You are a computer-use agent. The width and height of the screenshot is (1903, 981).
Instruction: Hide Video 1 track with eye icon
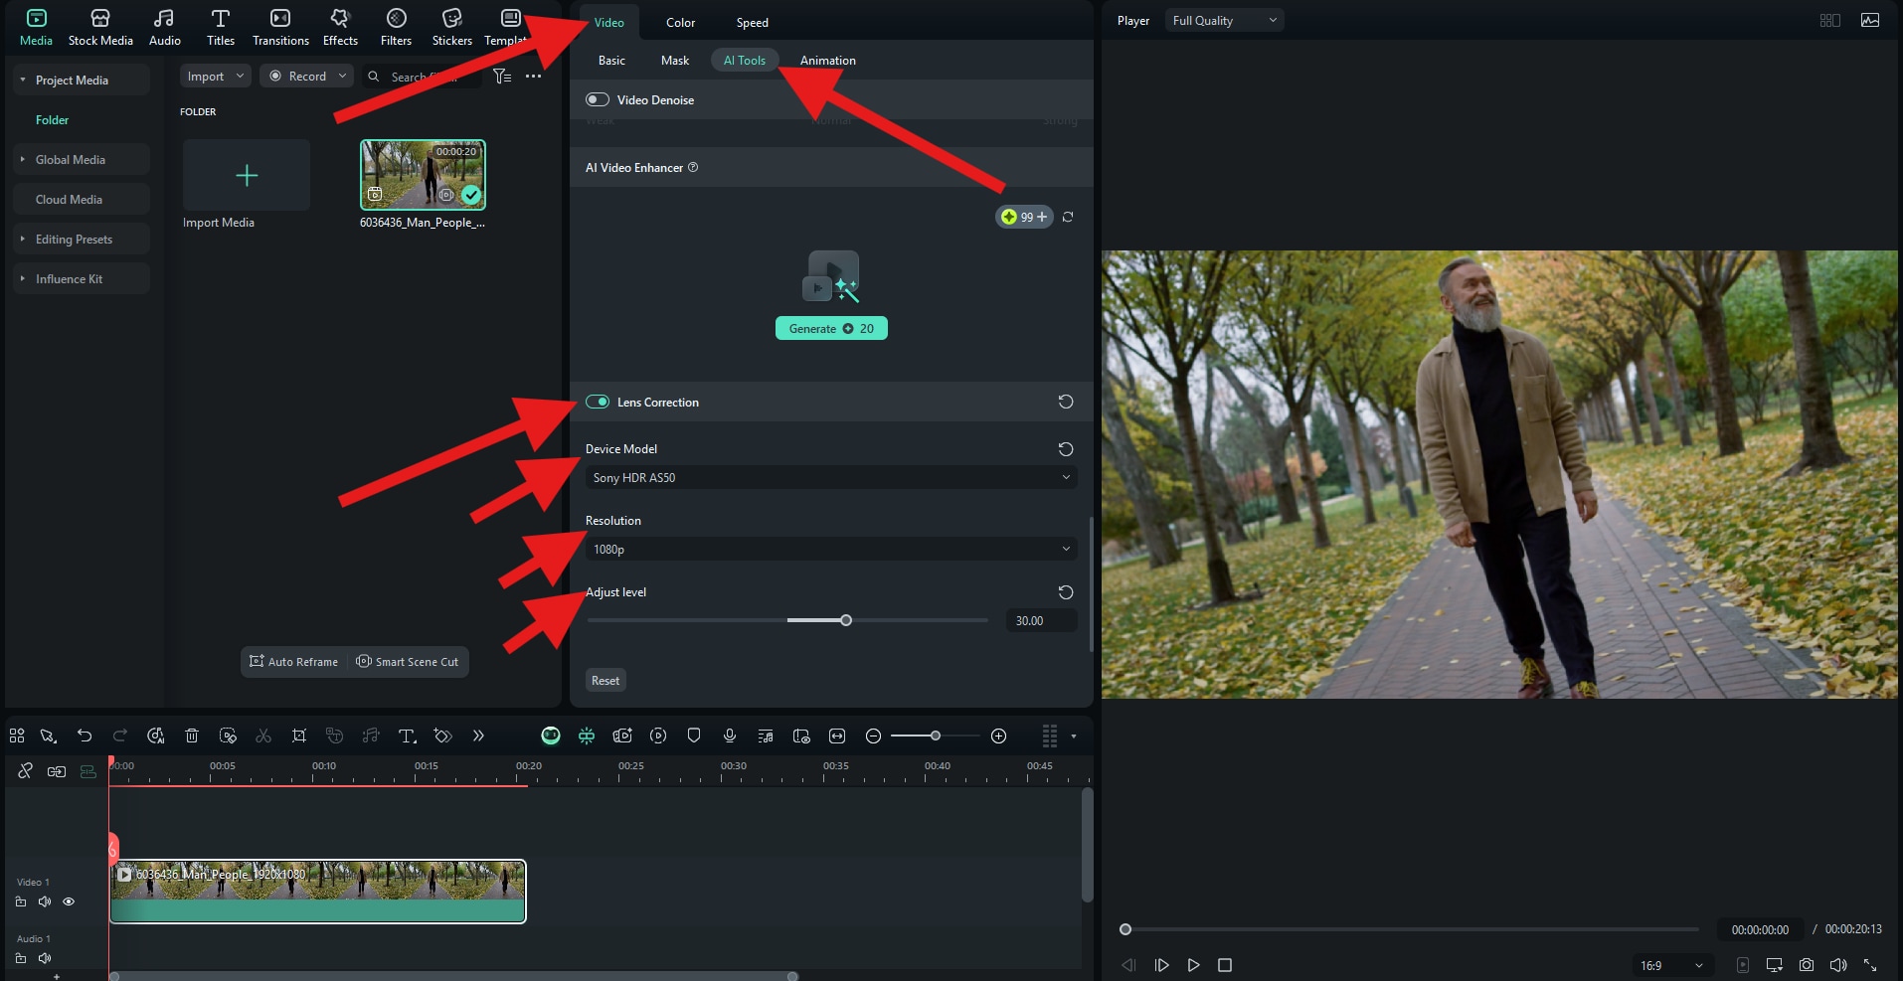(69, 901)
